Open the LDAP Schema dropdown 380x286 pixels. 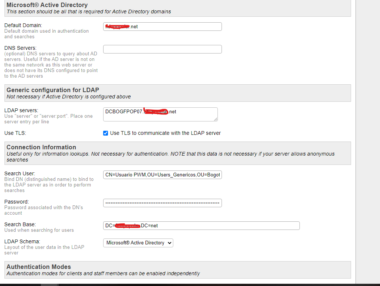click(x=138, y=243)
